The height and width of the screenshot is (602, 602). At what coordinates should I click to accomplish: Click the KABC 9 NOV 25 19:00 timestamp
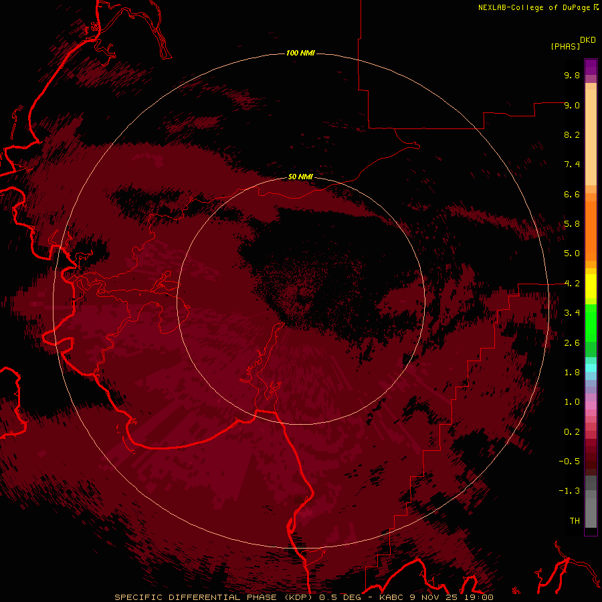point(436,597)
